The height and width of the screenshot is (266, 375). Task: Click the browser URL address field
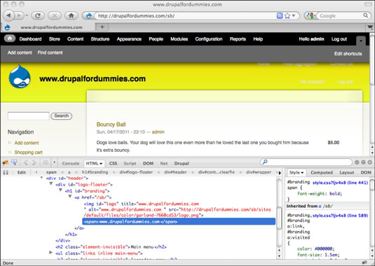coord(185,16)
